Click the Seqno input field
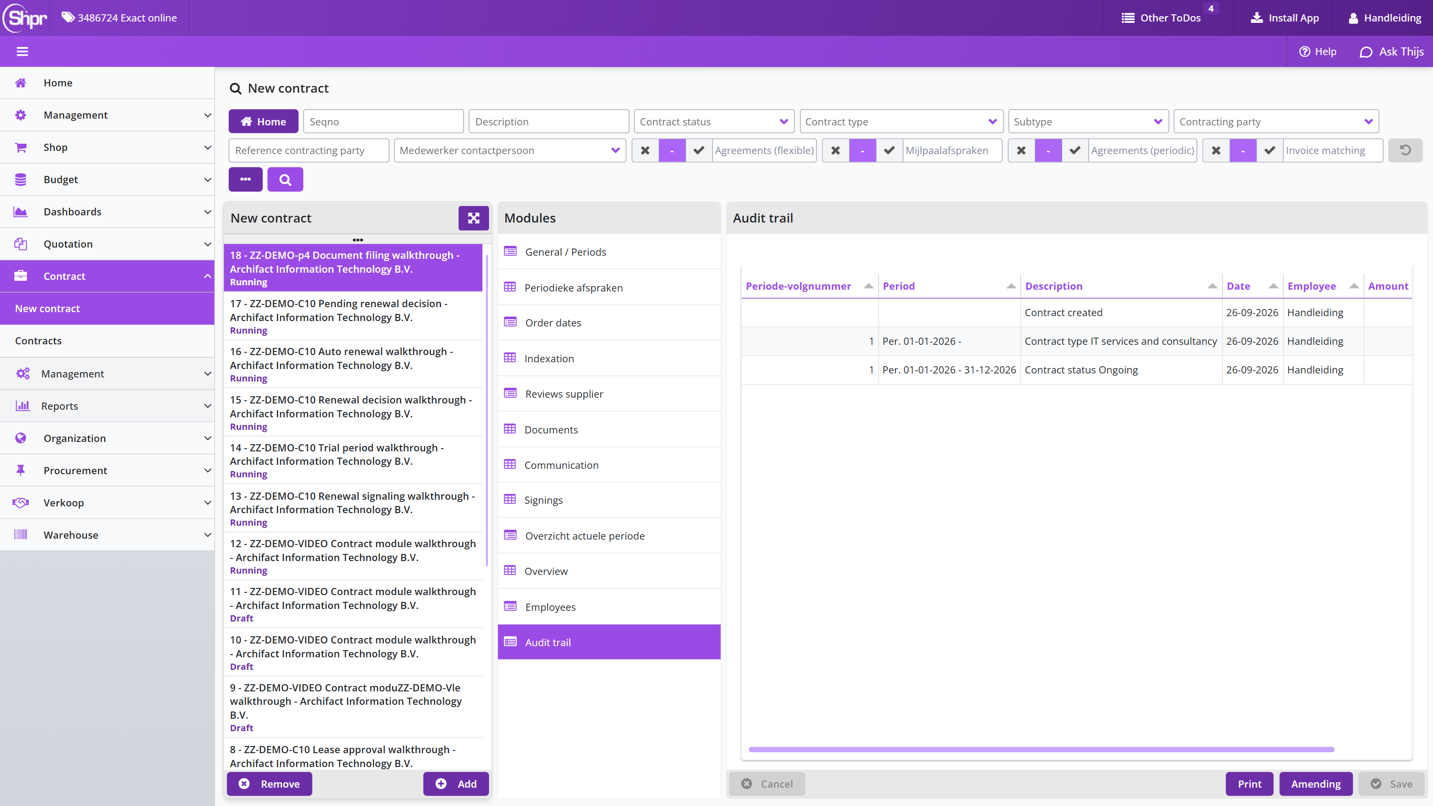The height and width of the screenshot is (806, 1433). [383, 121]
